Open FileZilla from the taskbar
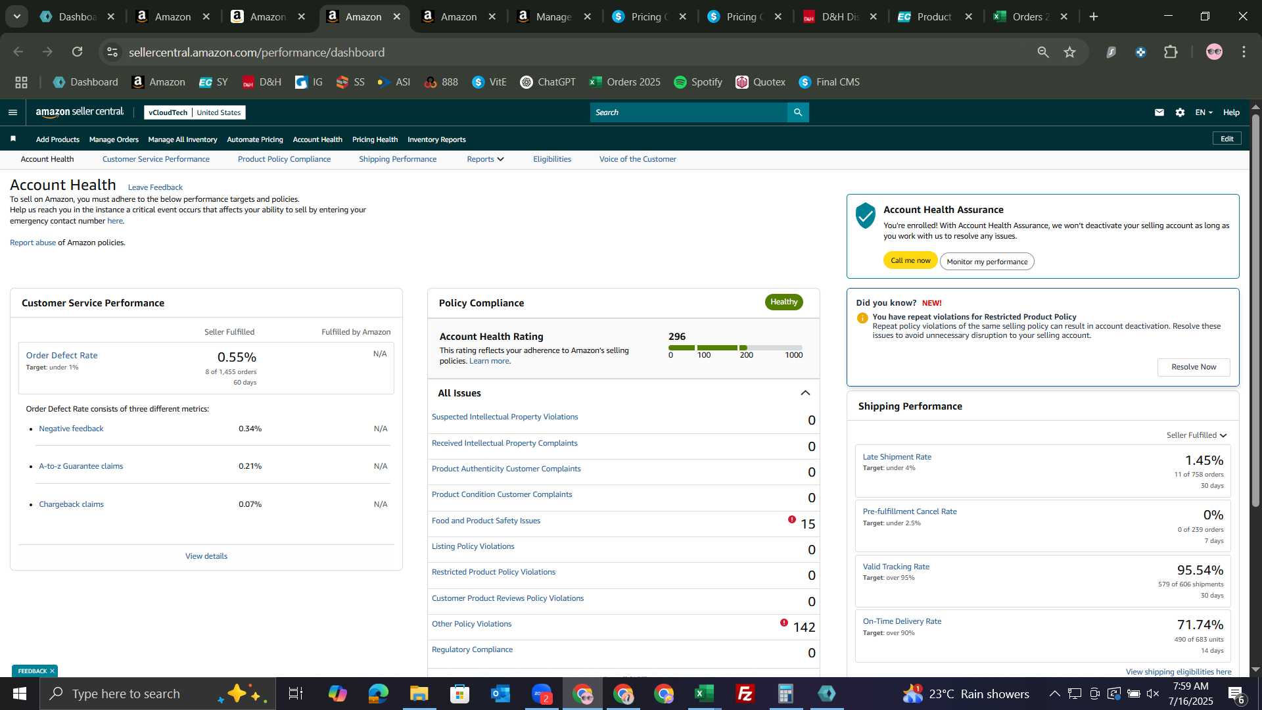This screenshot has height=710, width=1262. [745, 694]
